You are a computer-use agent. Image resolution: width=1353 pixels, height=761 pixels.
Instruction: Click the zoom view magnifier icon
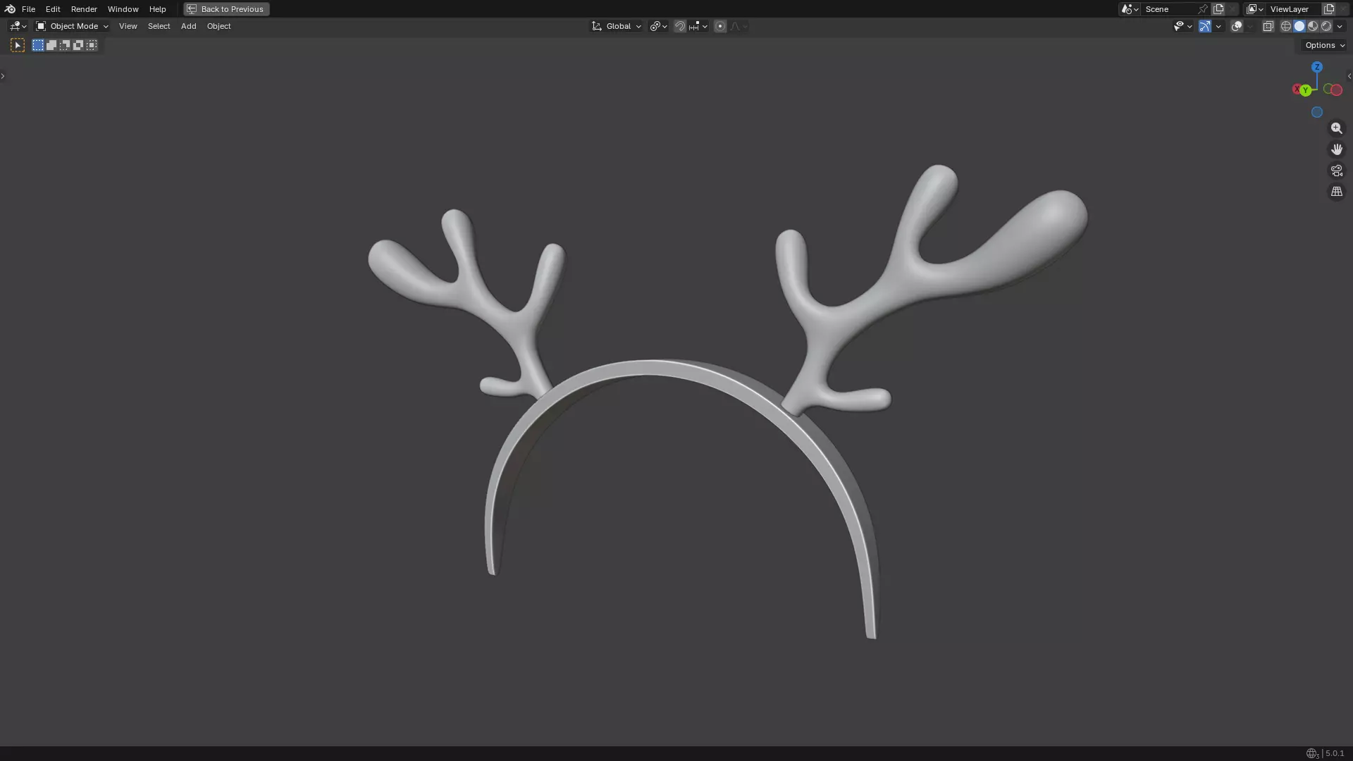tap(1336, 128)
